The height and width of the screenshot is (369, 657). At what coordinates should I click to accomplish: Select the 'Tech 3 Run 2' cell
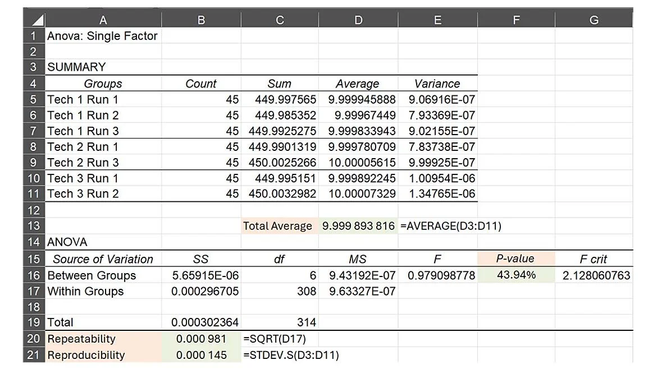point(103,193)
